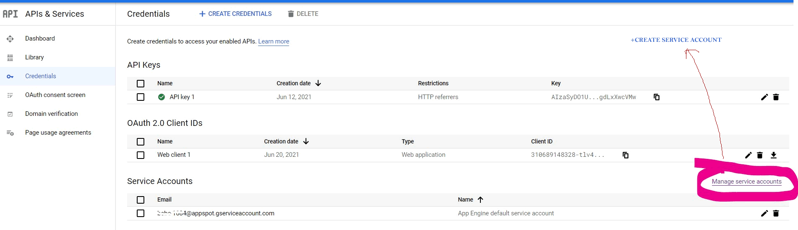Edit App Engine default service account
Viewport: 798px width, 230px height.
point(764,213)
